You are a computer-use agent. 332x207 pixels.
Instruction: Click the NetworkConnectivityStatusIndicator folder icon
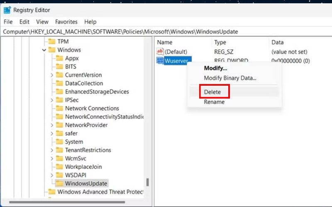click(x=59, y=117)
